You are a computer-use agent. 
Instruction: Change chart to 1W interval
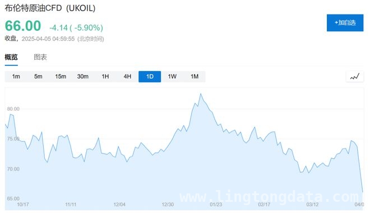pyautogui.click(x=172, y=77)
